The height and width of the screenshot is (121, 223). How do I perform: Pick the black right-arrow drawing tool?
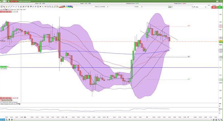click(40, 7)
